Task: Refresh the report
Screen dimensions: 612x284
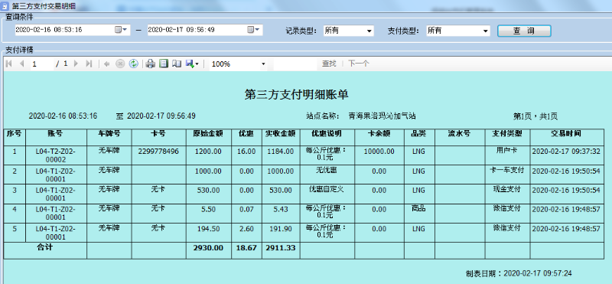Action: pyautogui.click(x=133, y=64)
